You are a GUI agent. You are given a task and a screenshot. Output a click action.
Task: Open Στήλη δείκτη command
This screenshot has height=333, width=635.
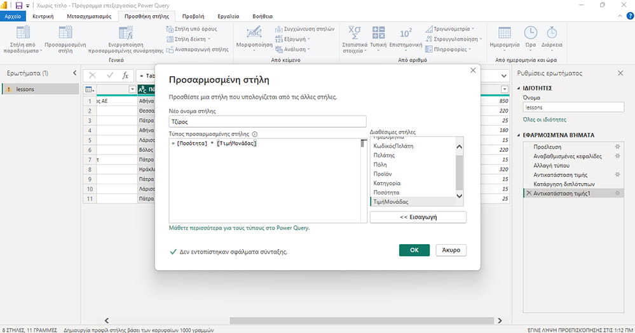189,39
